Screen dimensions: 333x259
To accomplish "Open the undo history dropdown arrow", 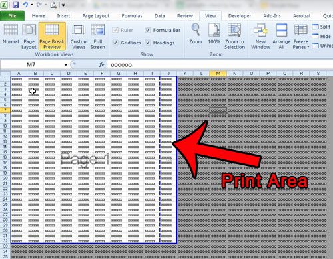I will tap(31, 5).
